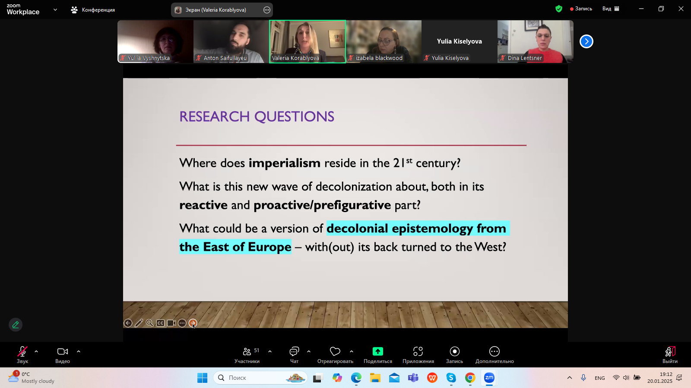
Task: Open the Apps (Приложения) icon
Action: (x=418, y=351)
